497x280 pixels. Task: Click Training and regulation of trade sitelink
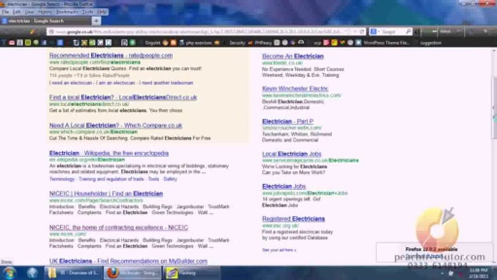coord(111,179)
